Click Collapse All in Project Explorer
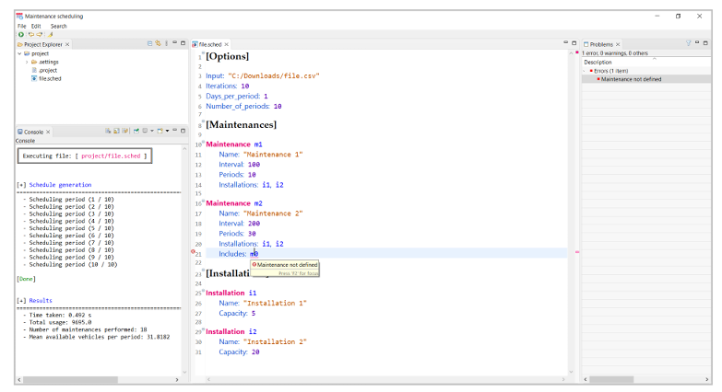Image resolution: width=722 pixels, height=392 pixels. point(149,43)
